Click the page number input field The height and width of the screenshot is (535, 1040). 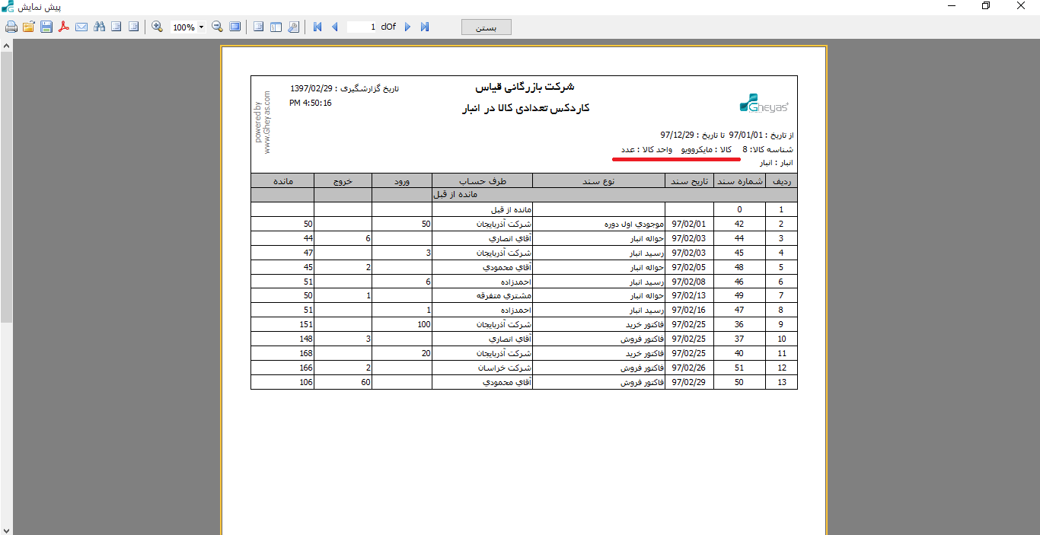point(362,27)
